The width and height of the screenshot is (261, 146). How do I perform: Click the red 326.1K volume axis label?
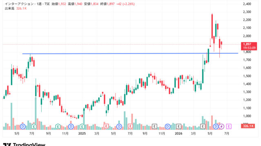[248, 126]
